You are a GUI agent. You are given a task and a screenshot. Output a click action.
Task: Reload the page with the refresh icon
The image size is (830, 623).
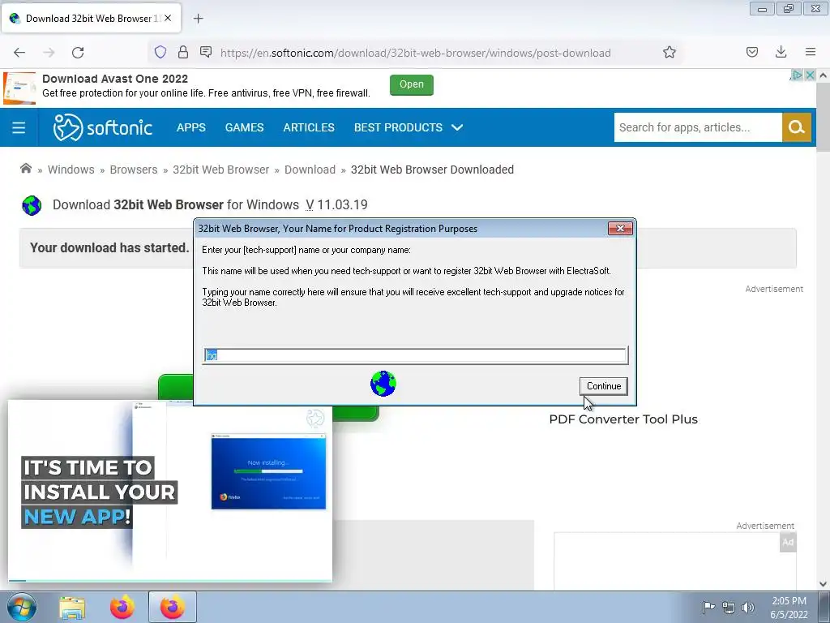coord(78,53)
